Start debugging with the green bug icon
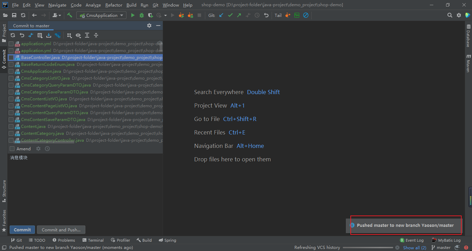Image resolution: width=472 pixels, height=251 pixels. point(142,15)
